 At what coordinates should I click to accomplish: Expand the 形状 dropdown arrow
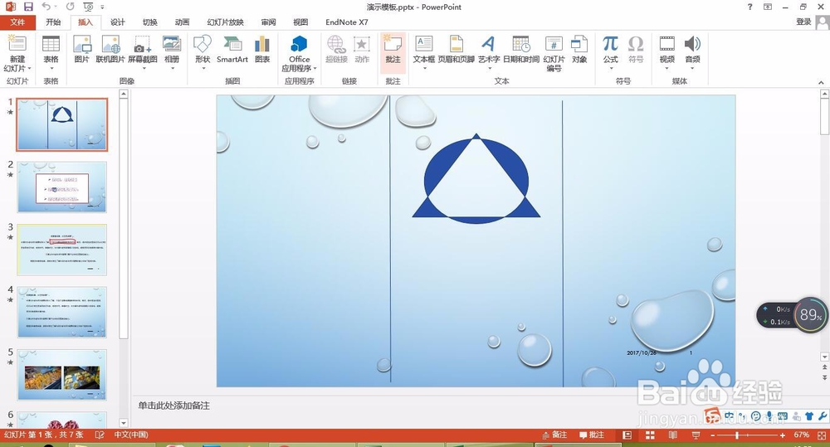203,68
